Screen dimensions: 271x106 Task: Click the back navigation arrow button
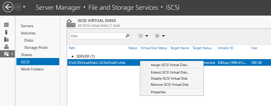(8, 7)
